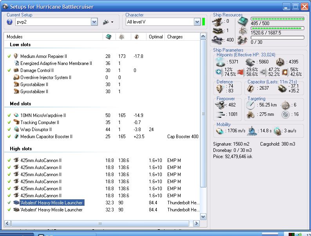Click the powergrid usage bar 1520.6 / 1687.5

point(277,28)
